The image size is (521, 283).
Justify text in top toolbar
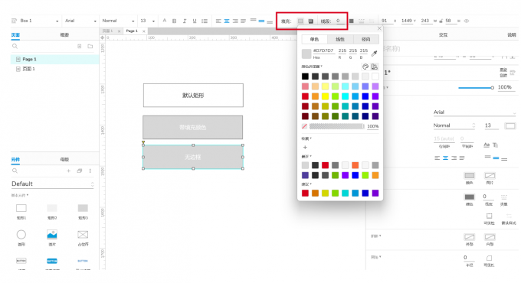pyautogui.click(x=243, y=21)
